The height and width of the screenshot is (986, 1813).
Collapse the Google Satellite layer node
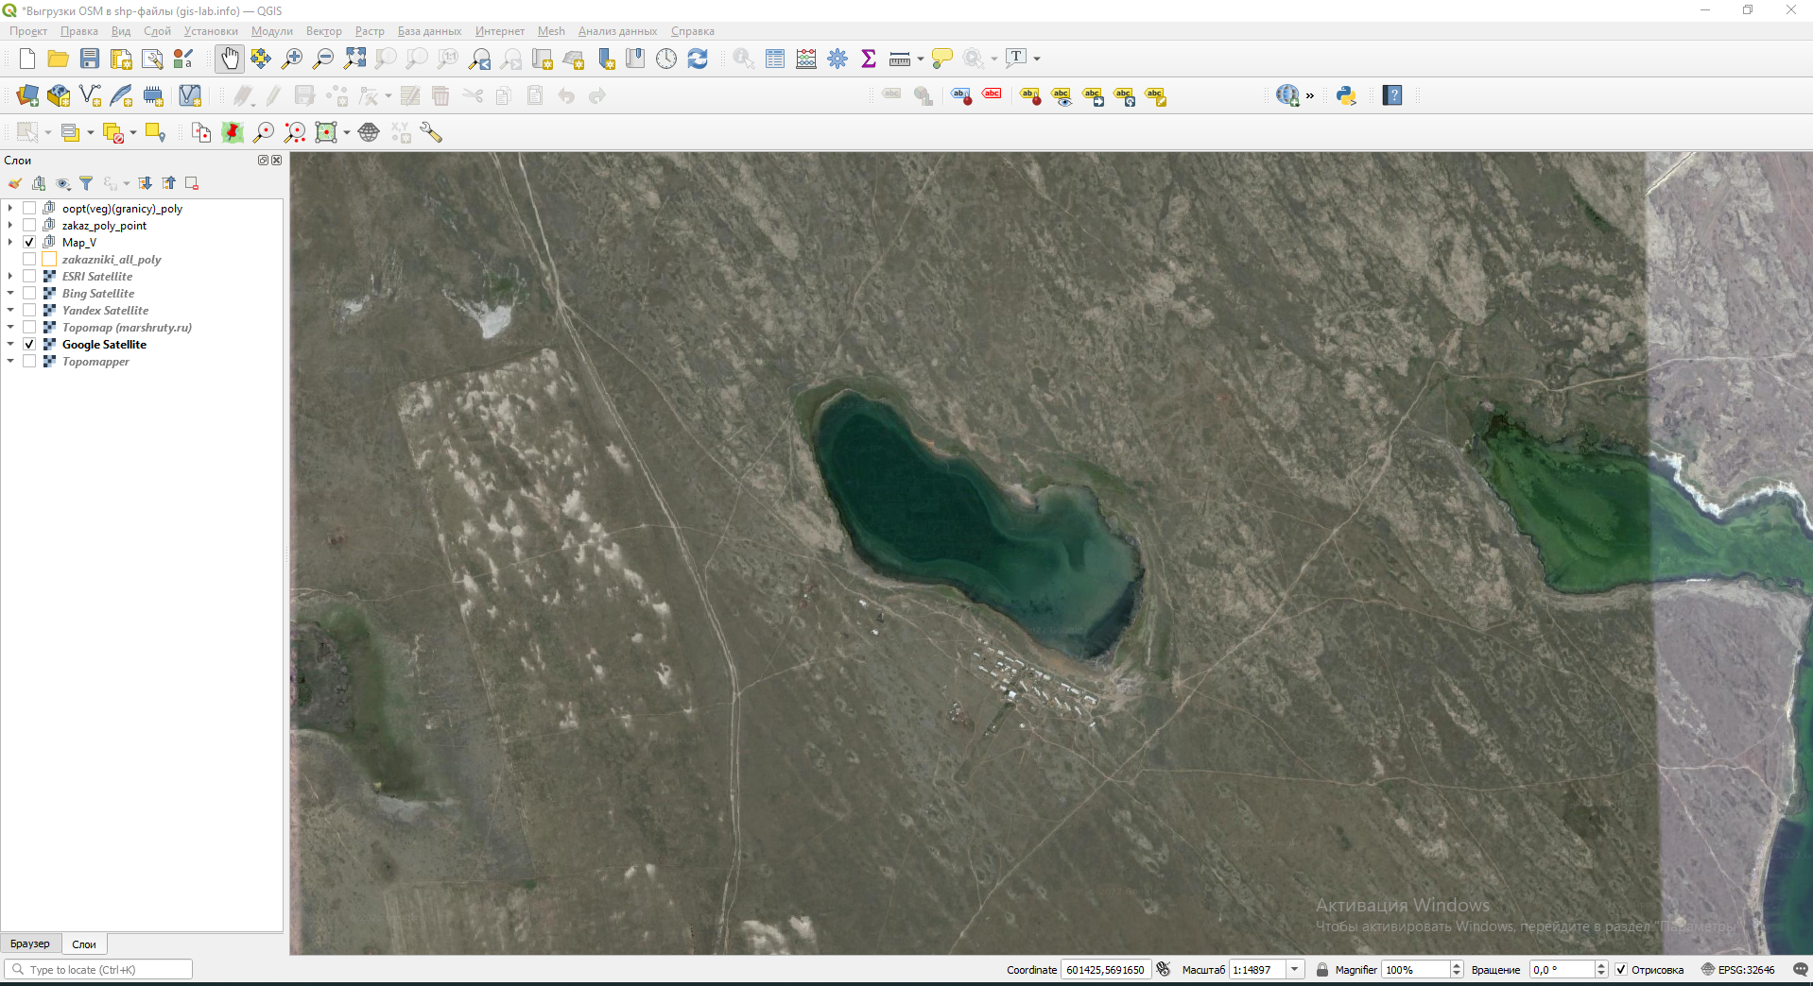[10, 345]
